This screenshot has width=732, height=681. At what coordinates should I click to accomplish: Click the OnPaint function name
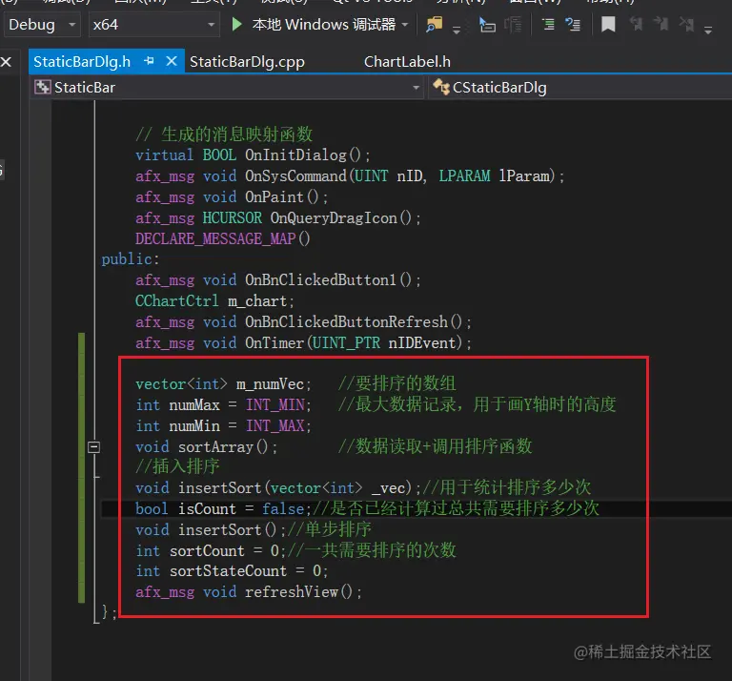pyautogui.click(x=274, y=197)
